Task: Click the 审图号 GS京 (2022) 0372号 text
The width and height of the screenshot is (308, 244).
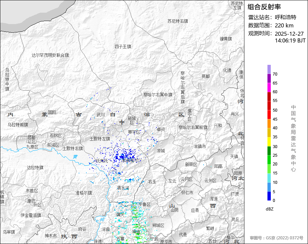Action: (x=277, y=238)
